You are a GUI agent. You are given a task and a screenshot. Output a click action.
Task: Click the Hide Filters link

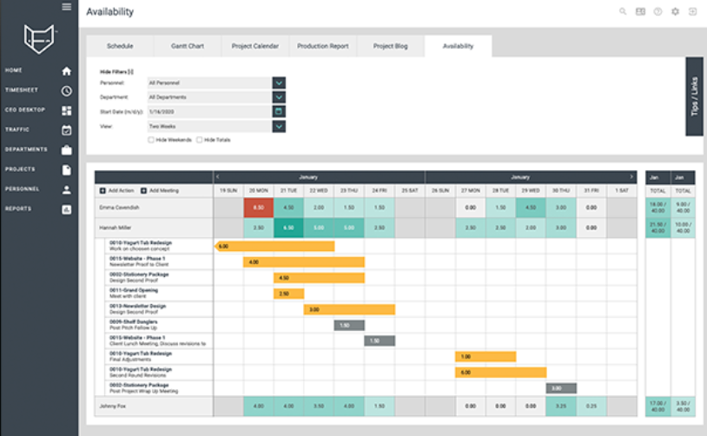click(x=116, y=70)
